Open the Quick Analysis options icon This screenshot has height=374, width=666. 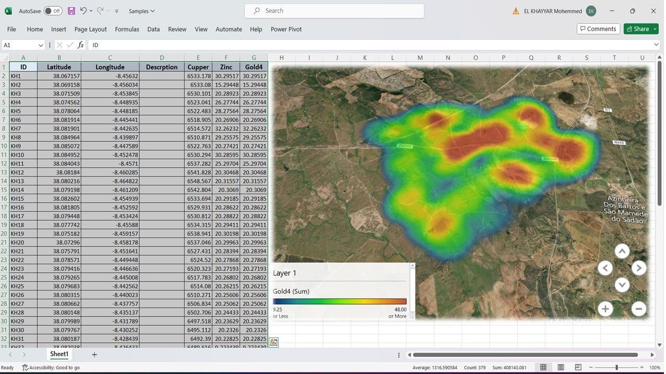[273, 342]
